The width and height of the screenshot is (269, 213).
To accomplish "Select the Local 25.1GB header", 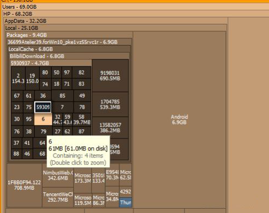I will 22,28.
